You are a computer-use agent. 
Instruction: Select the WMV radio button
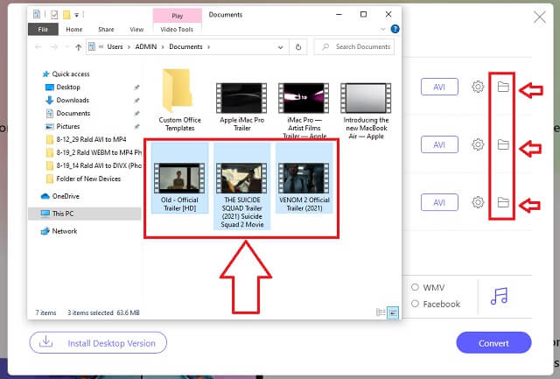415,287
